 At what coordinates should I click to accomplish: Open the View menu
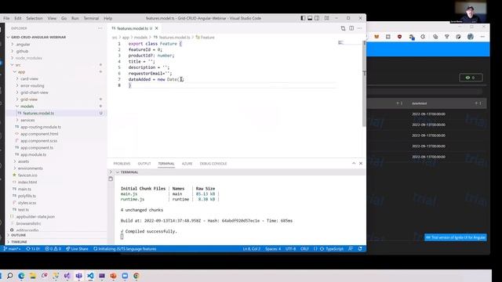pyautogui.click(x=52, y=18)
